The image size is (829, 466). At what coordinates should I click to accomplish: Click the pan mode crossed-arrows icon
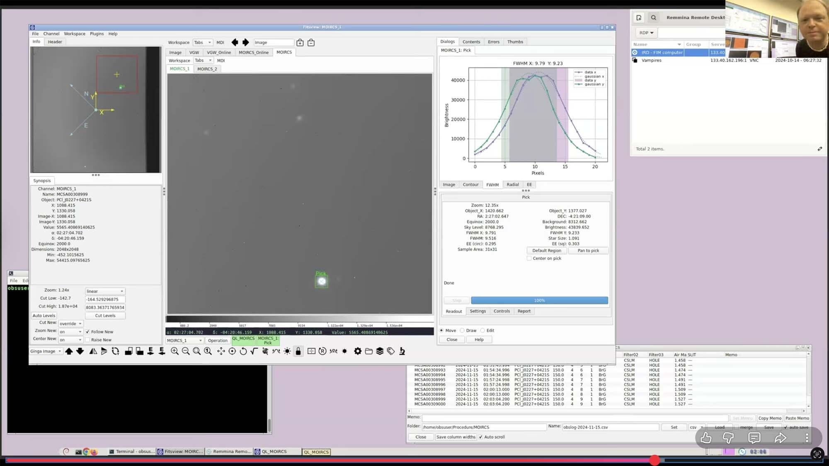221,351
